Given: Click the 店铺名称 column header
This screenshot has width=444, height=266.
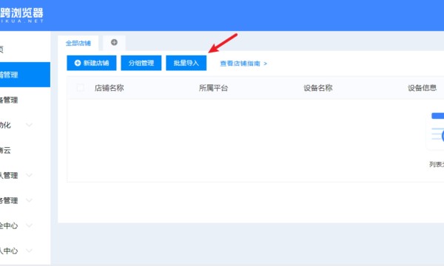Looking at the screenshot, I should point(109,88).
